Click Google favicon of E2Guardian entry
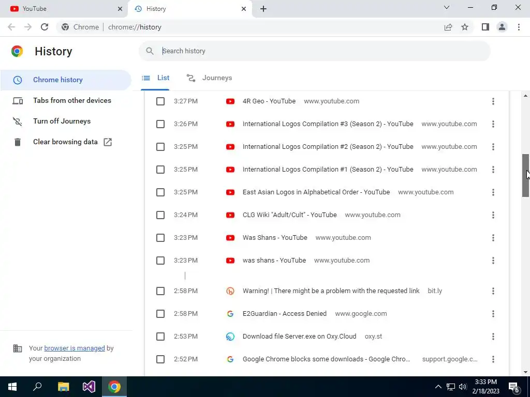The image size is (530, 397). pyautogui.click(x=230, y=314)
